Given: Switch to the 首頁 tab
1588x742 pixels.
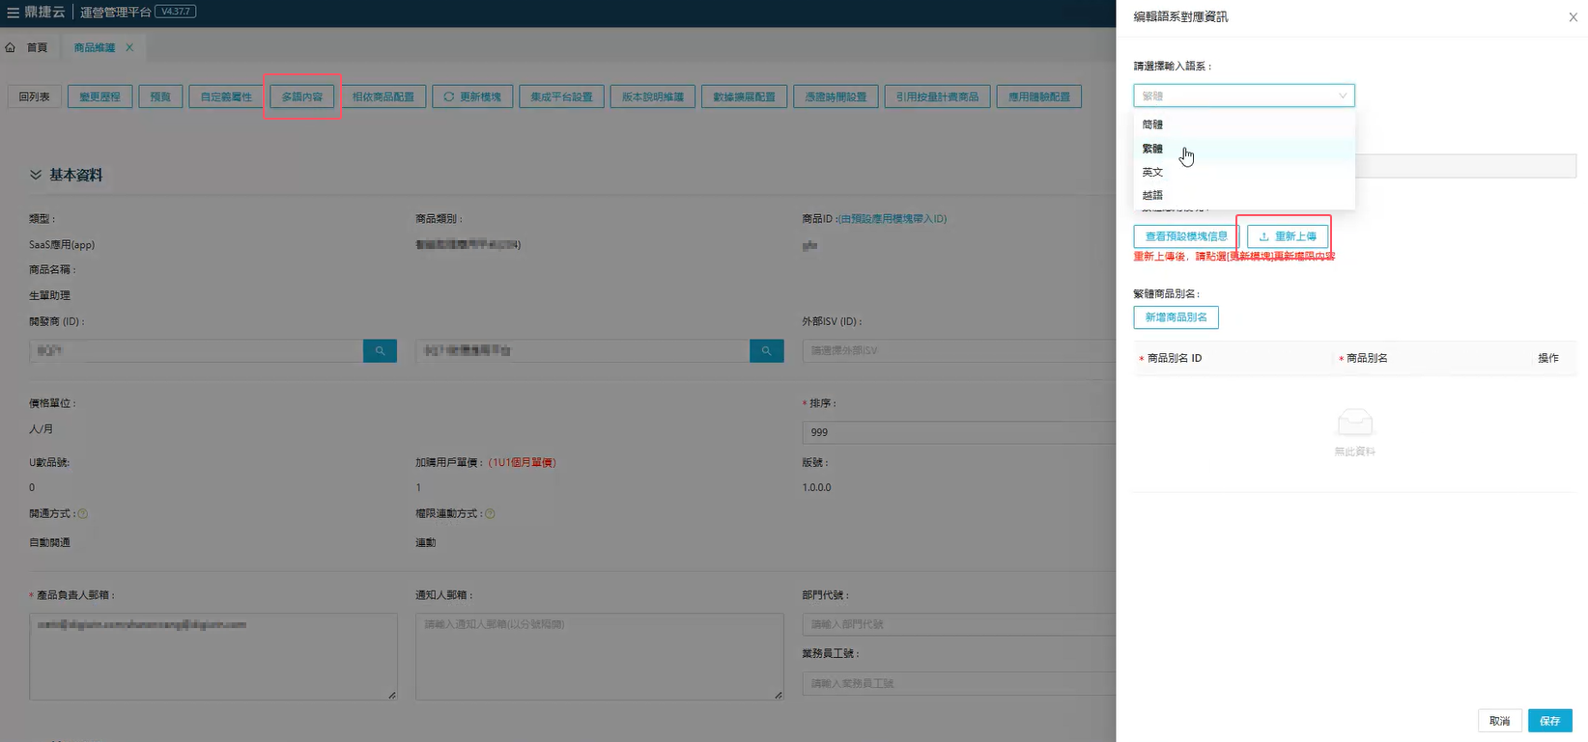Looking at the screenshot, I should coord(37,47).
